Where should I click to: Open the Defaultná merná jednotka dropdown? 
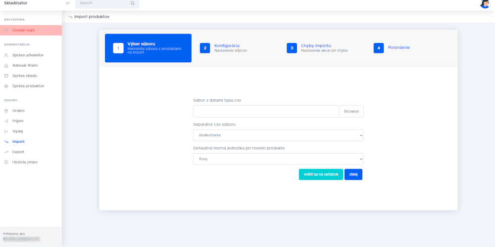(278, 159)
